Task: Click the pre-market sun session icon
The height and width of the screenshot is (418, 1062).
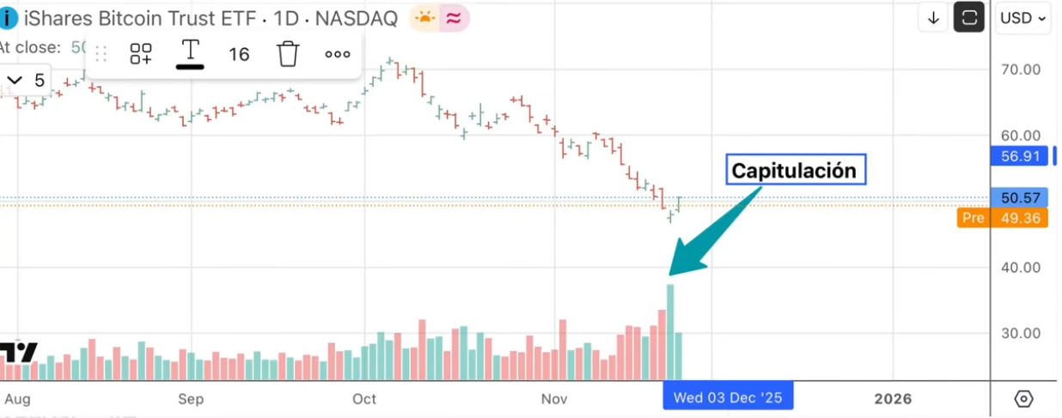Action: click(425, 17)
